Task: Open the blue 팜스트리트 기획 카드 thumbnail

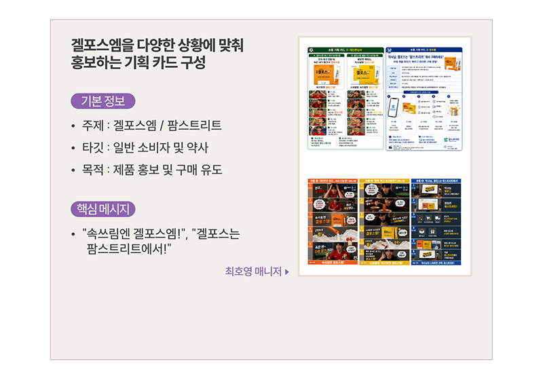Action: [424, 98]
